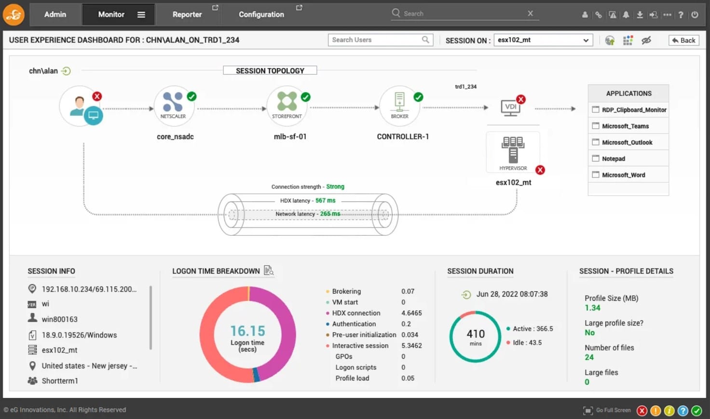
Task: Filter by orange major status icon
Action: [655, 411]
